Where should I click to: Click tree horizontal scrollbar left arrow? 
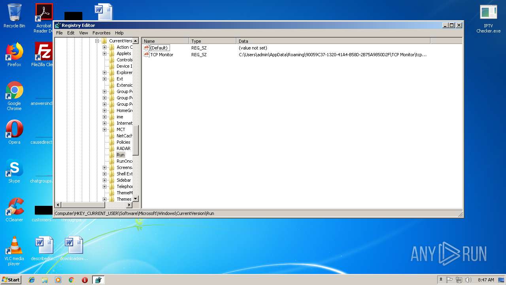58,205
